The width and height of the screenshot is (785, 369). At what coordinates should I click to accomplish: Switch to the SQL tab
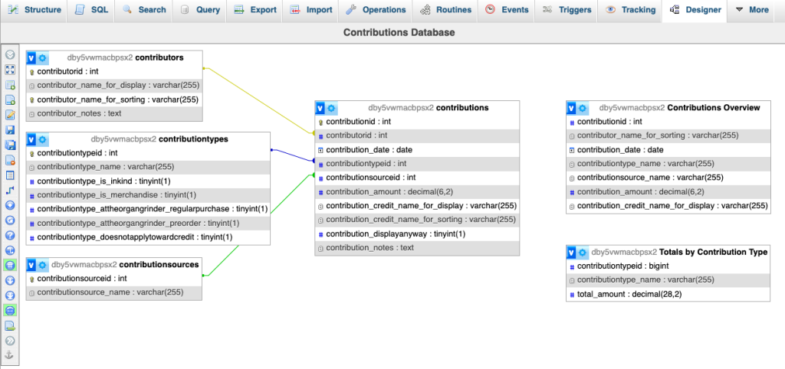click(90, 10)
